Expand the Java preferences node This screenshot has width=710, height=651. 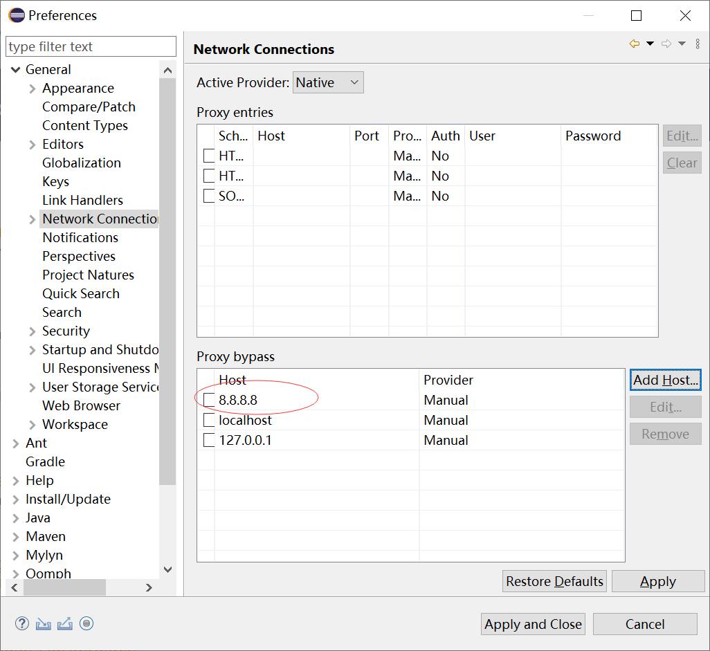[x=16, y=518]
